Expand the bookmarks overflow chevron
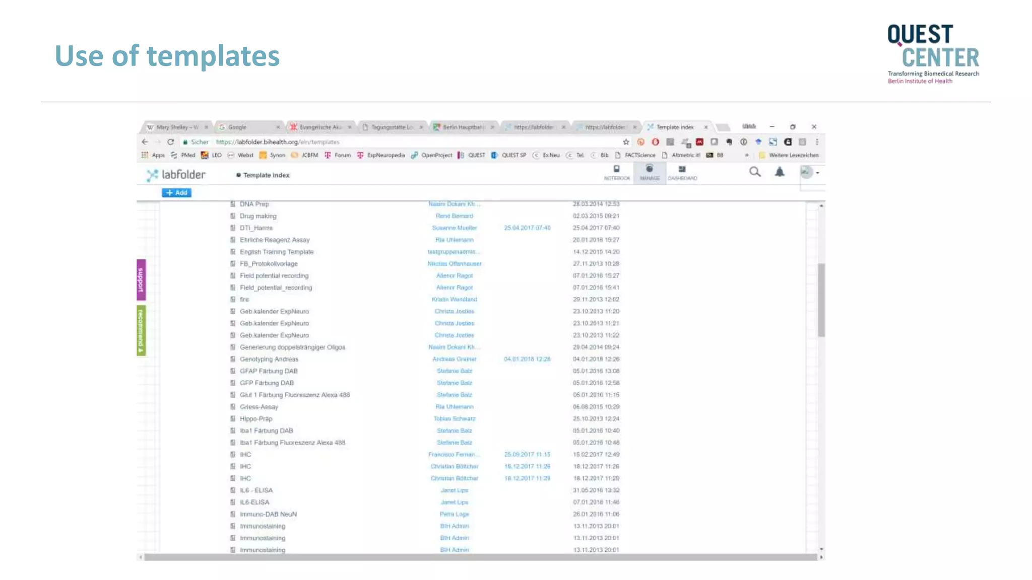The width and height of the screenshot is (1032, 580). point(746,155)
